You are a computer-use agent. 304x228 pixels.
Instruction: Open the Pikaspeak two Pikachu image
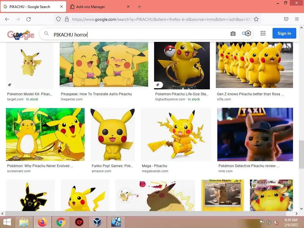[x=104, y=64]
